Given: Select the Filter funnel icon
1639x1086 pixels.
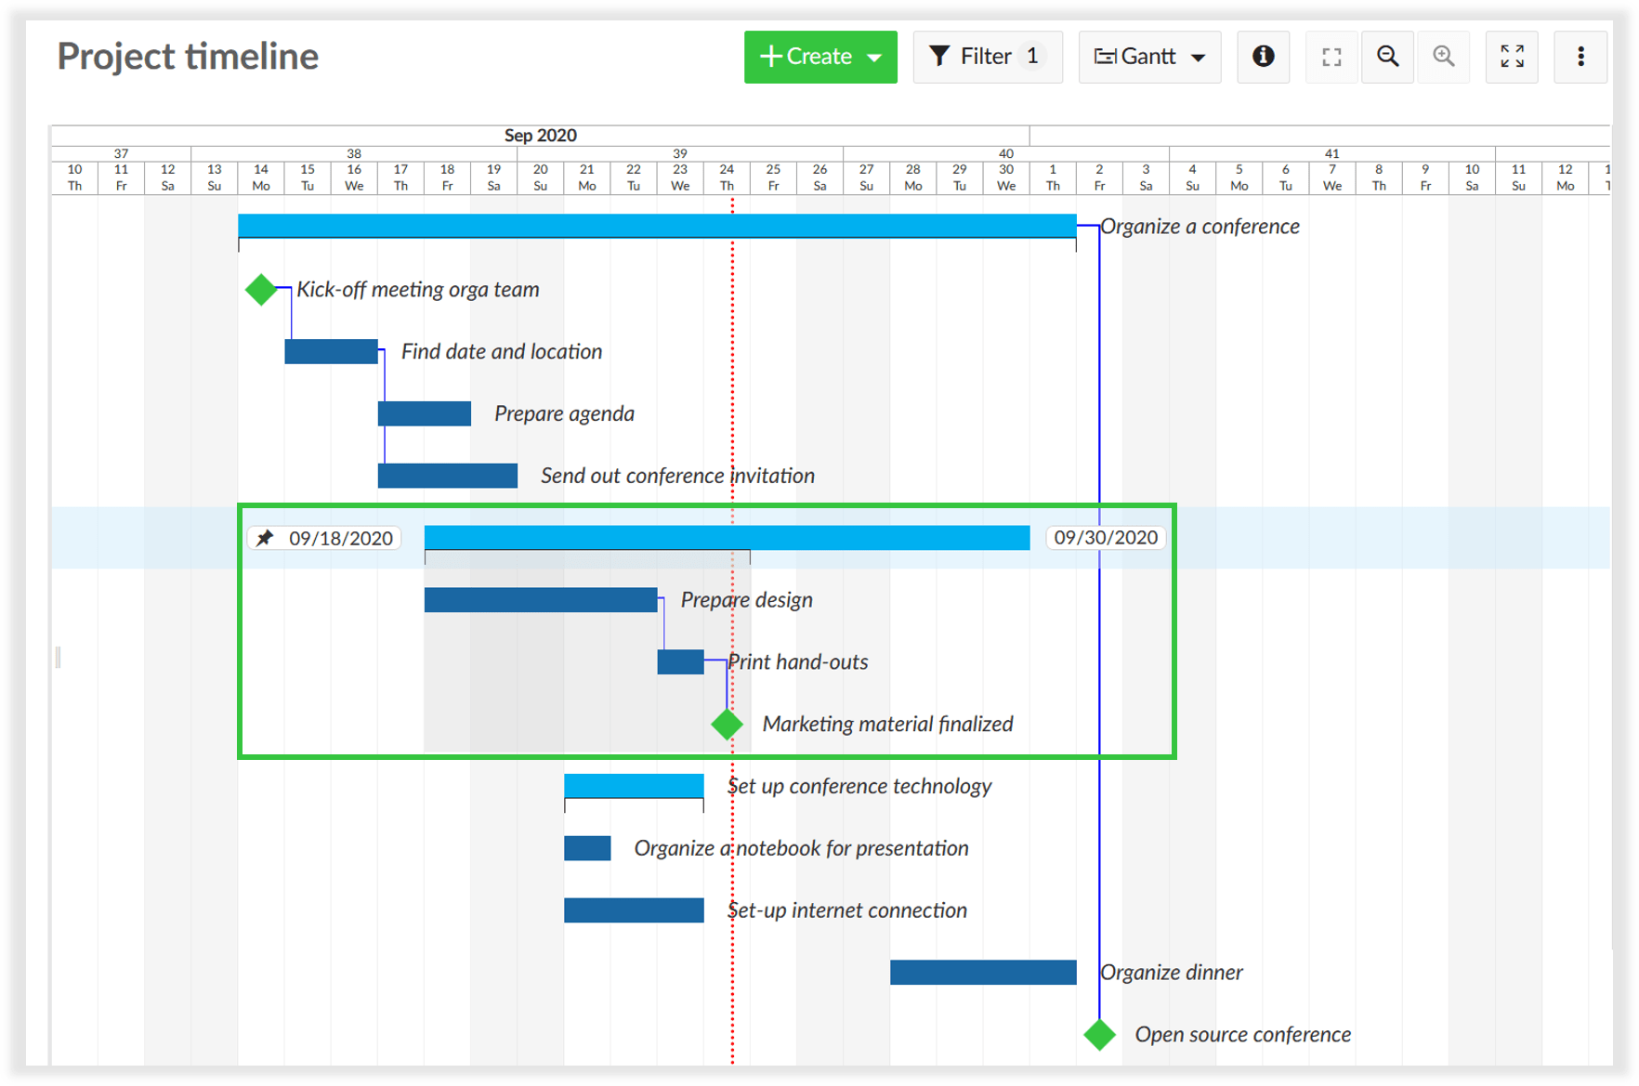Looking at the screenshot, I should (x=941, y=56).
